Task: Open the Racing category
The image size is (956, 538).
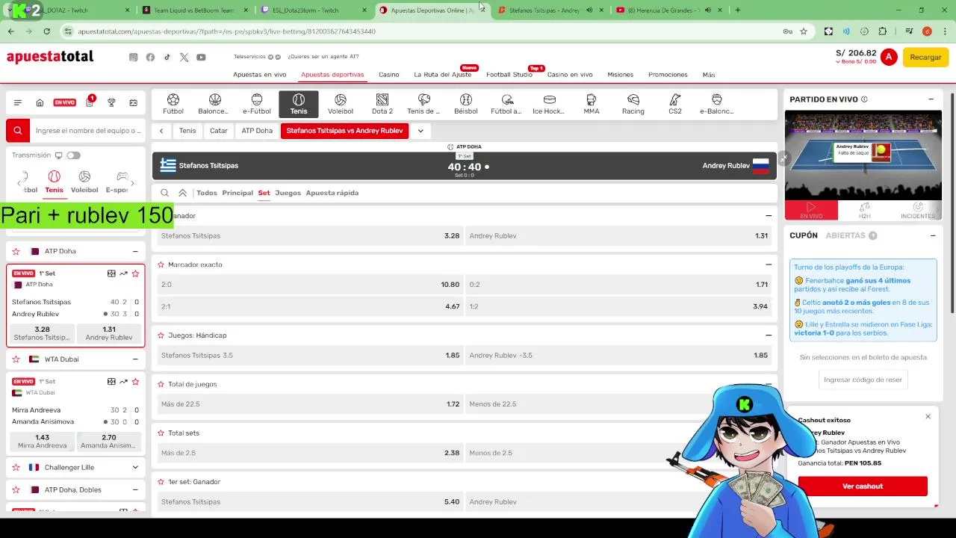Action: [x=633, y=104]
